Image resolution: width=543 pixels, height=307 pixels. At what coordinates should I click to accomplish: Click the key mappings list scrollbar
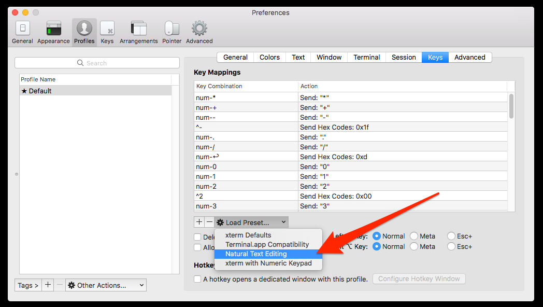click(x=511, y=106)
